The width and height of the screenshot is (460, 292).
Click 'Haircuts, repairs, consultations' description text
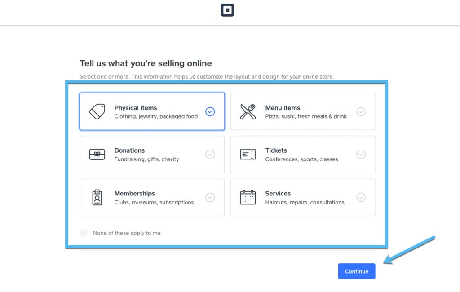(x=305, y=202)
